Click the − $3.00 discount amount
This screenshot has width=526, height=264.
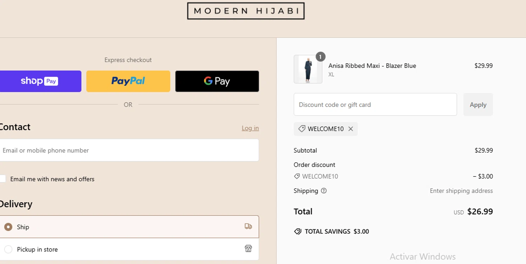pos(483,176)
